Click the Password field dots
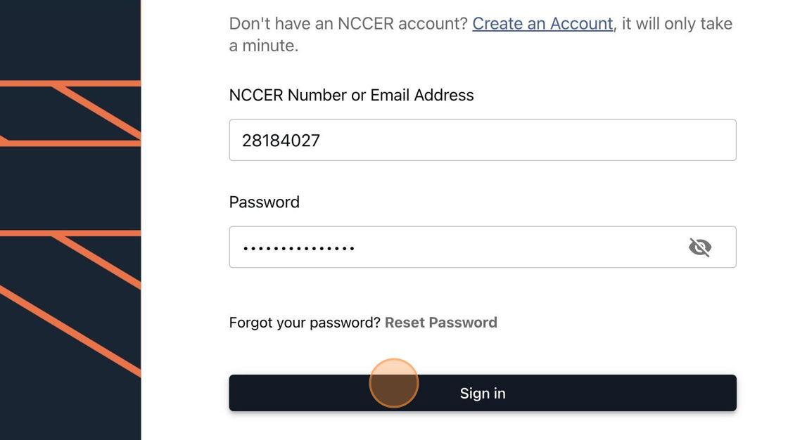 pos(298,247)
